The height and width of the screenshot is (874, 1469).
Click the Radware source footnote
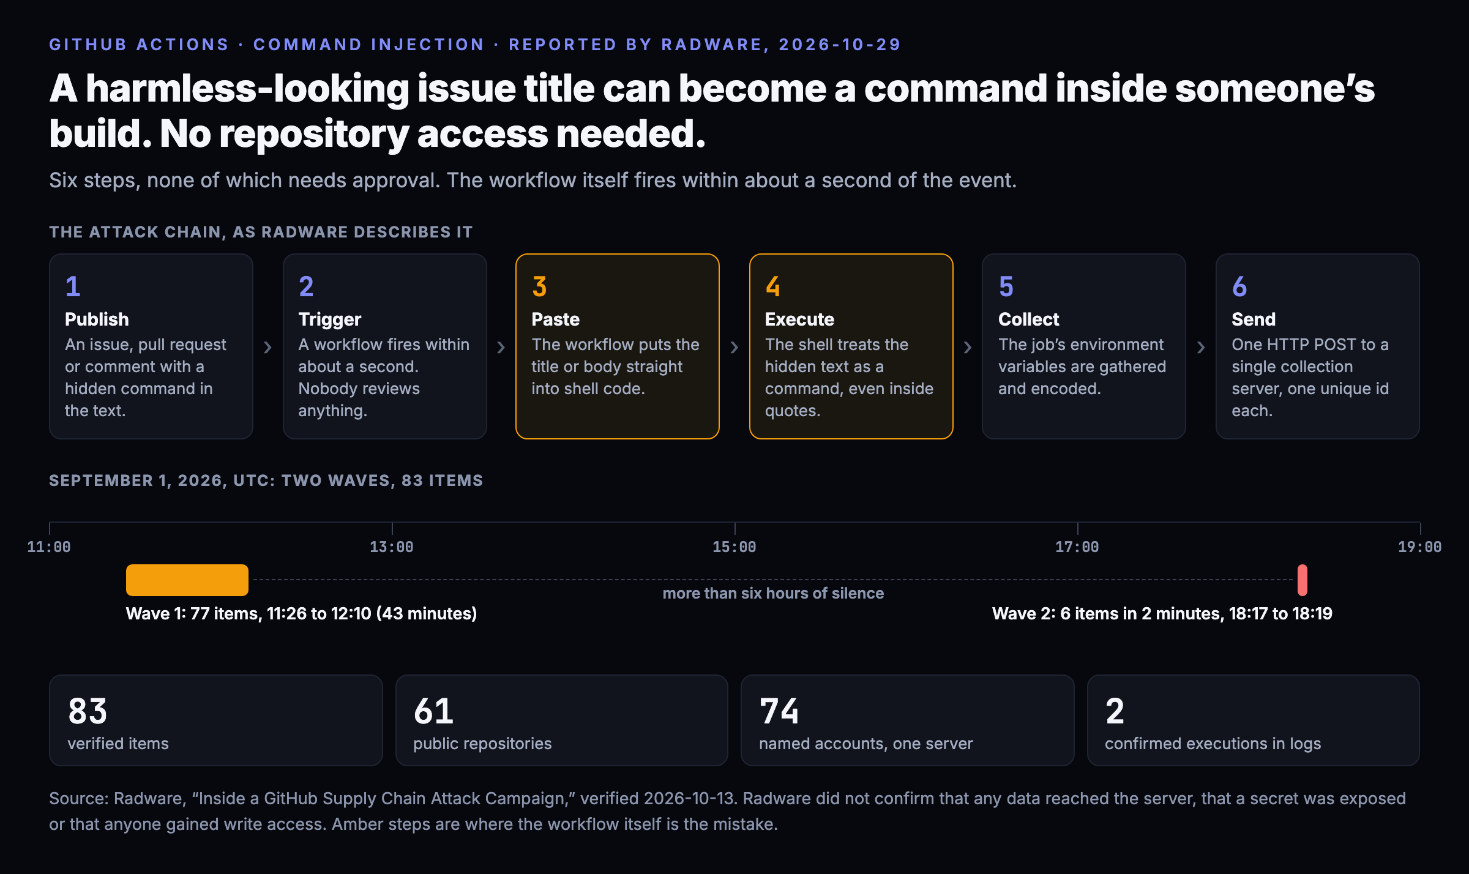(727, 812)
